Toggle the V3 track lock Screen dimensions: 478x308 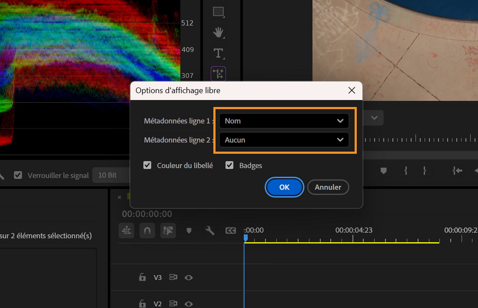(142, 277)
